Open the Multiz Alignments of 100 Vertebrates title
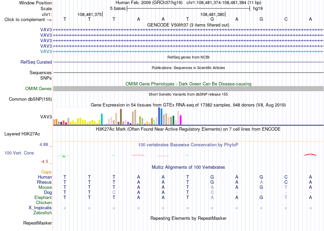 tap(188, 167)
